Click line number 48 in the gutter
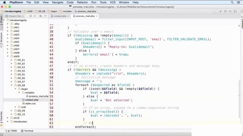243x136 pixels. coord(51,70)
